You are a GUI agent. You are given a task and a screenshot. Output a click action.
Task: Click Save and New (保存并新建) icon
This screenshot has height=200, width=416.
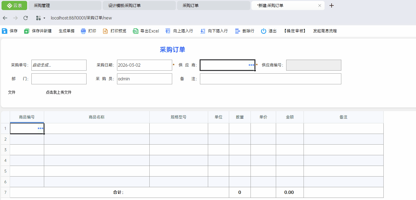click(x=27, y=31)
